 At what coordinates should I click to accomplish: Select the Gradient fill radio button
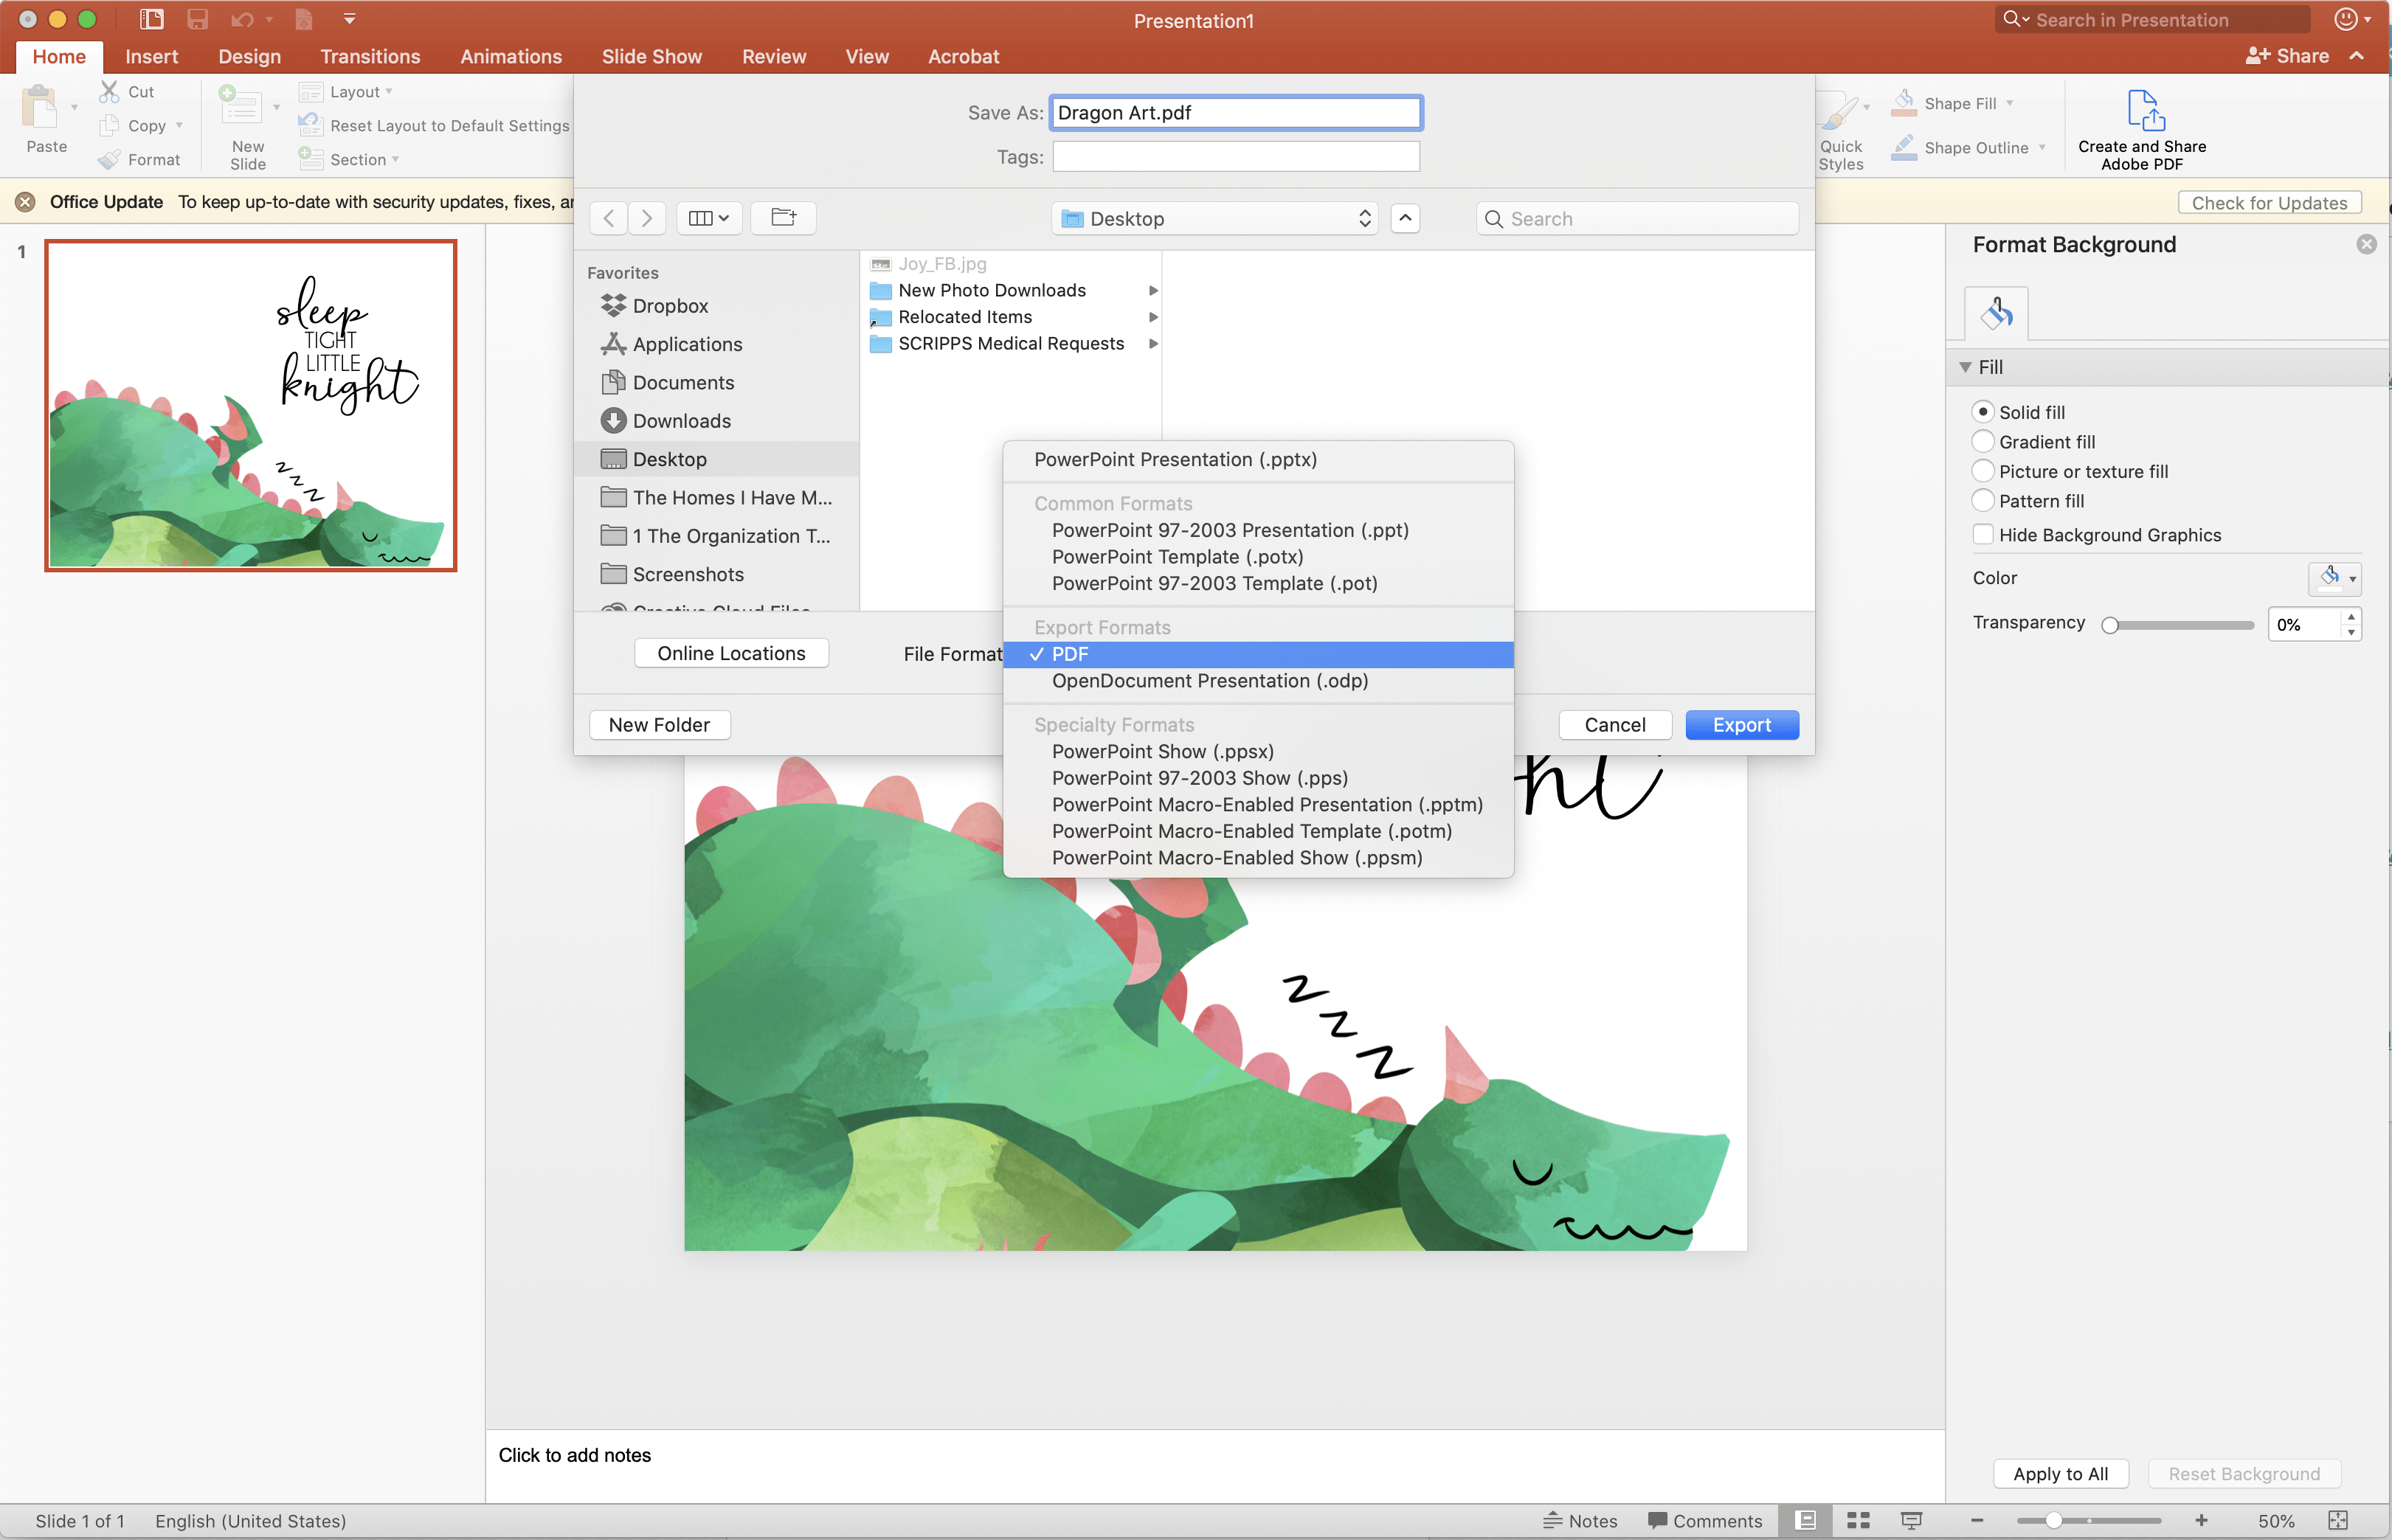tap(1982, 442)
